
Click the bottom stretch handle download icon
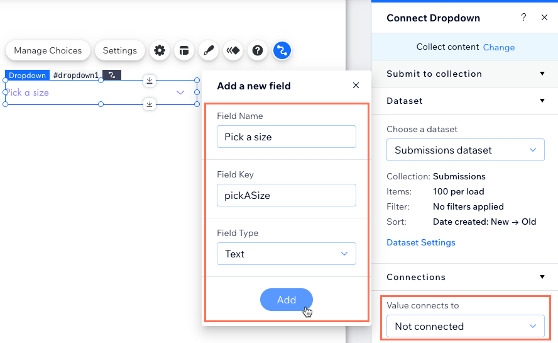click(150, 104)
